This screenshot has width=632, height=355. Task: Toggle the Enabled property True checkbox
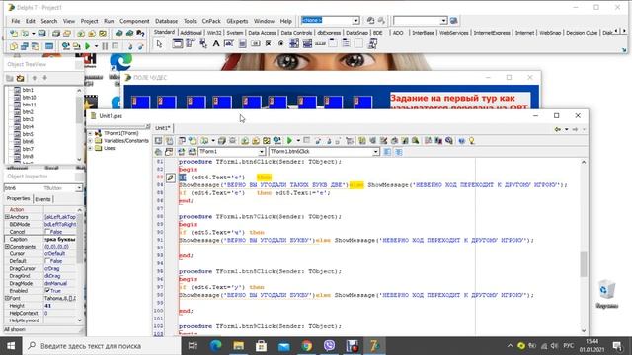(x=47, y=291)
